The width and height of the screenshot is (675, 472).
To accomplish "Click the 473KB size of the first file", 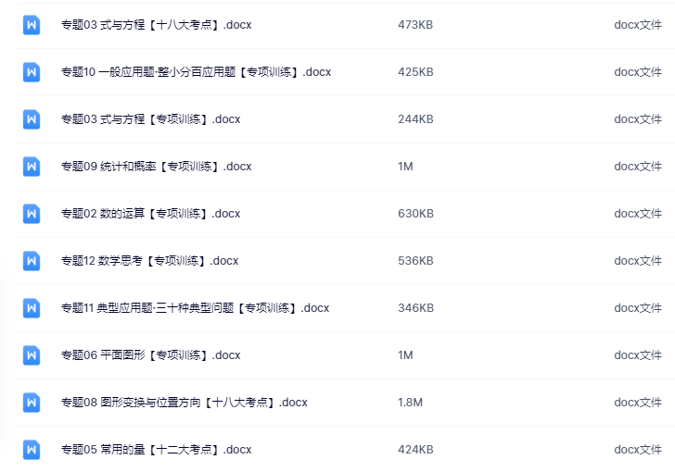I will (x=415, y=25).
